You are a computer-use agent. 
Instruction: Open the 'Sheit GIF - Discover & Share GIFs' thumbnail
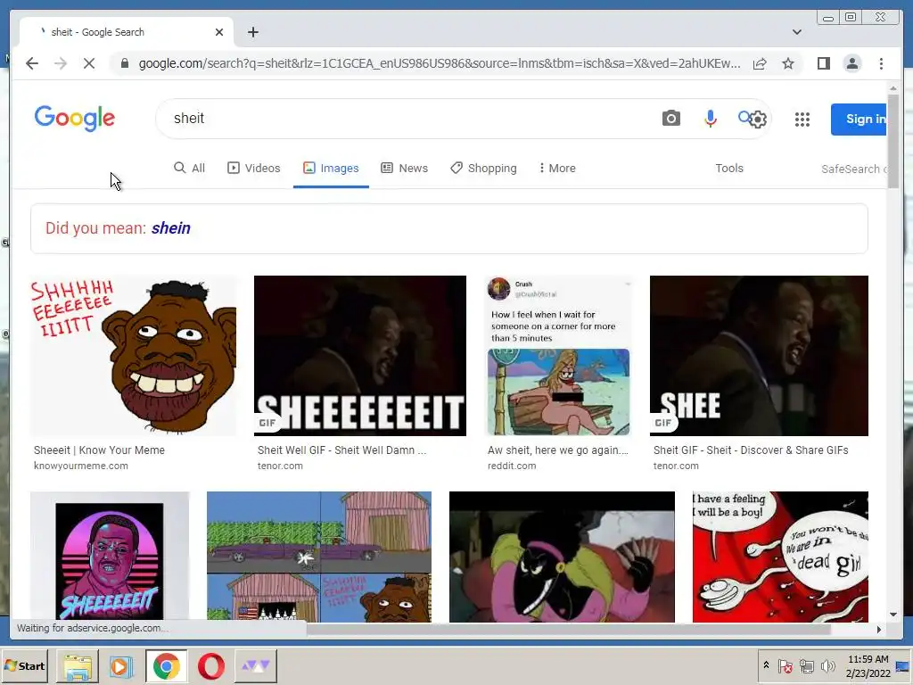pos(759,356)
